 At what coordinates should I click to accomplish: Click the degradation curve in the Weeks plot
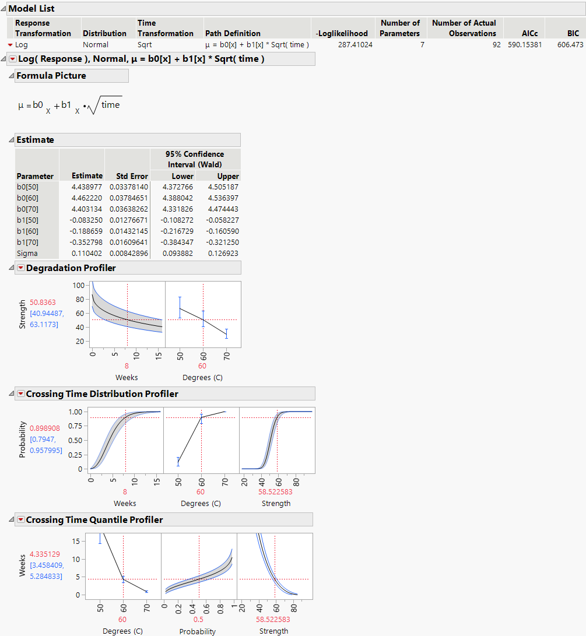click(117, 315)
